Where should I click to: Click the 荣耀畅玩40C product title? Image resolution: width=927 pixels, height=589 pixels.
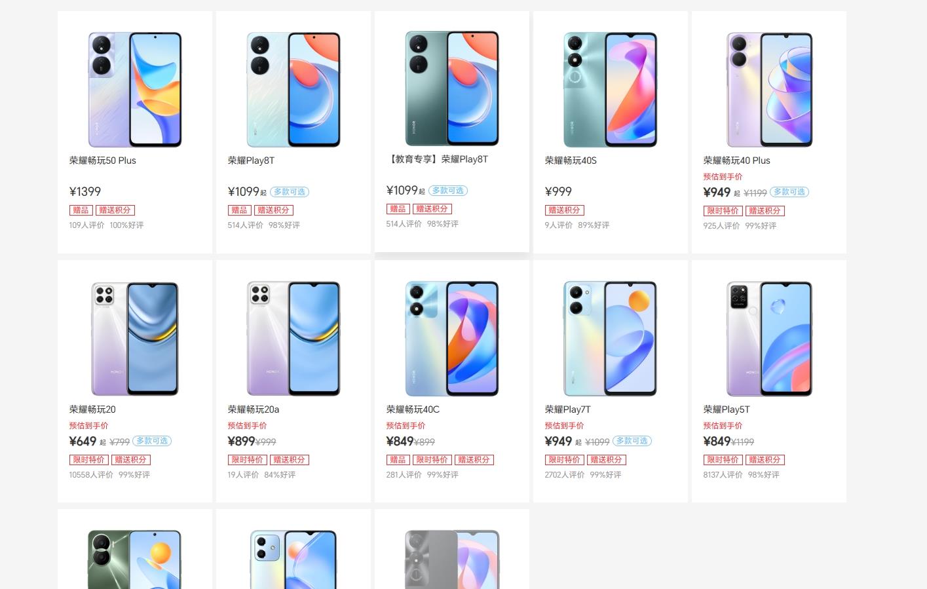[413, 409]
